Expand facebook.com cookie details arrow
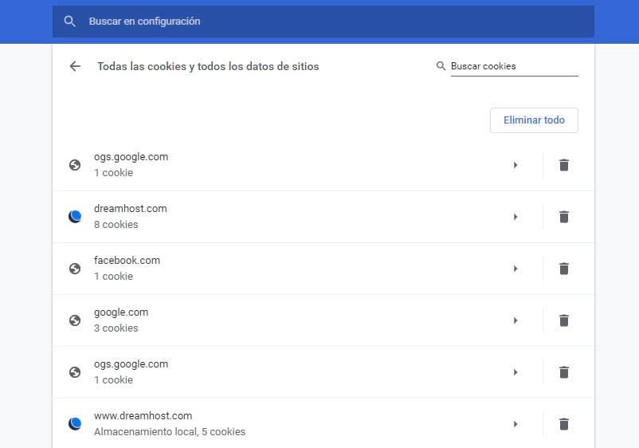Viewport: 639px width, 448px height. click(516, 269)
